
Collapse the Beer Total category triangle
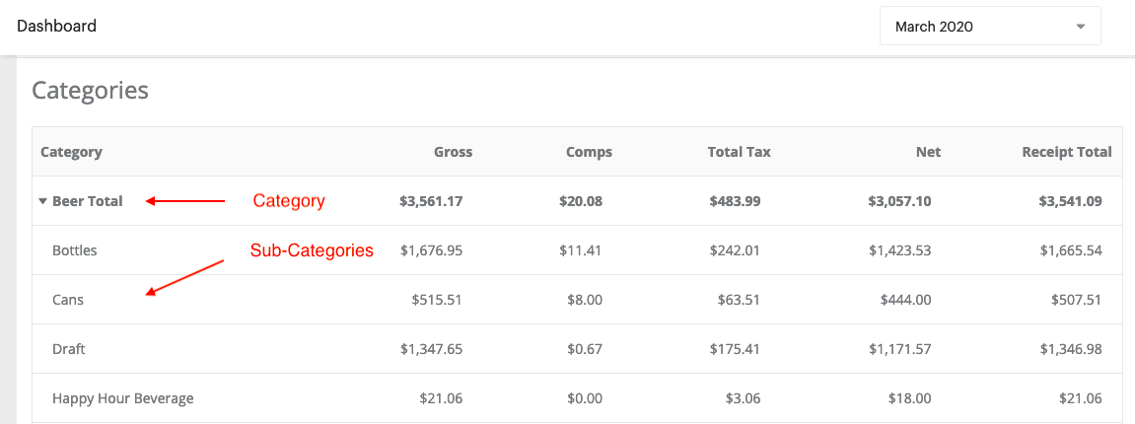43,201
